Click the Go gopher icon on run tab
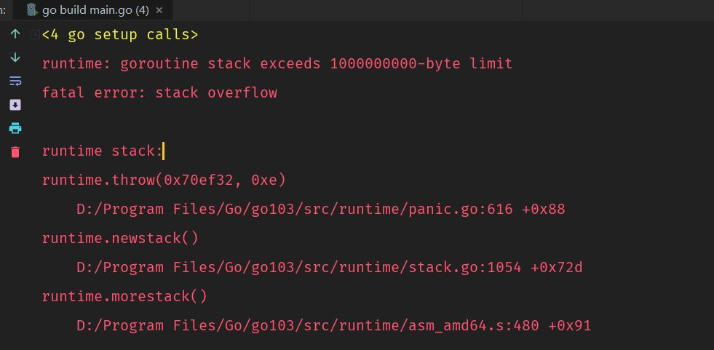Viewport: 714px width, 350px height. (31, 10)
